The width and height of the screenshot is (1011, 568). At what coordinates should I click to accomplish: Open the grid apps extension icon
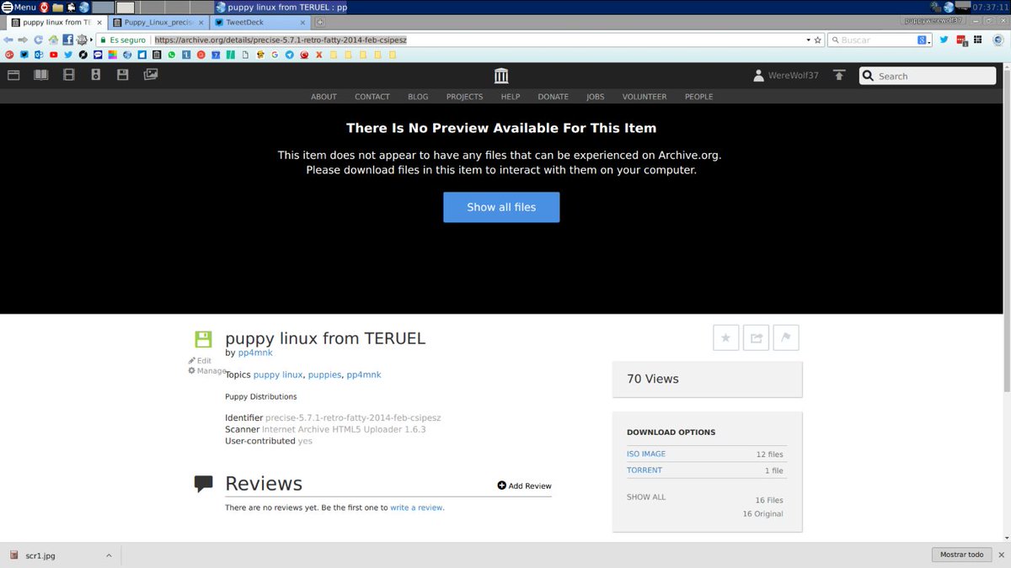(x=977, y=40)
